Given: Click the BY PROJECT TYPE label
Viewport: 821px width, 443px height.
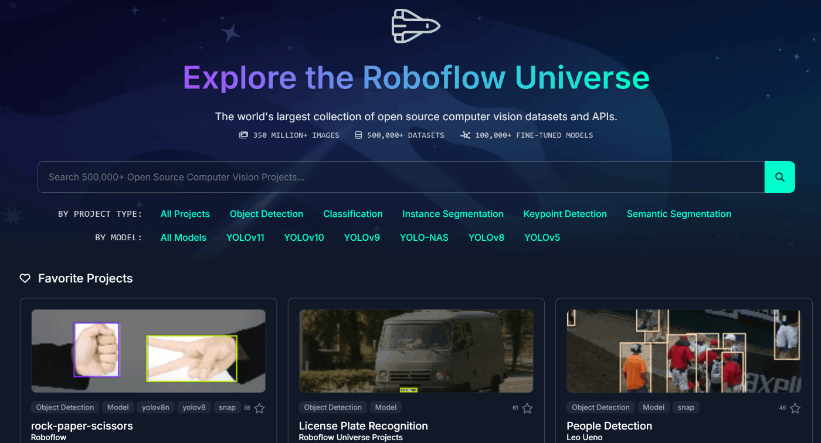Looking at the screenshot, I should [100, 214].
